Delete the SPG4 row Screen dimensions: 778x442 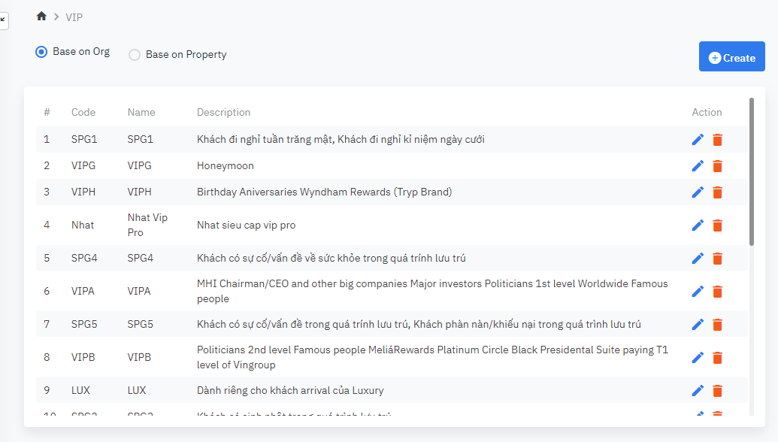tap(718, 259)
